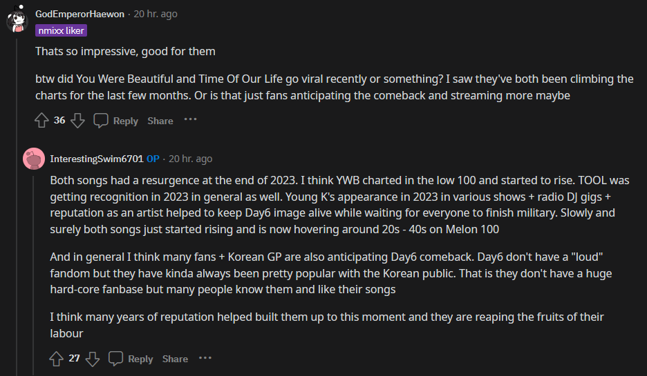The width and height of the screenshot is (647, 376).
Task: Click the speech bubble icon on the first comment
Action: tap(101, 121)
